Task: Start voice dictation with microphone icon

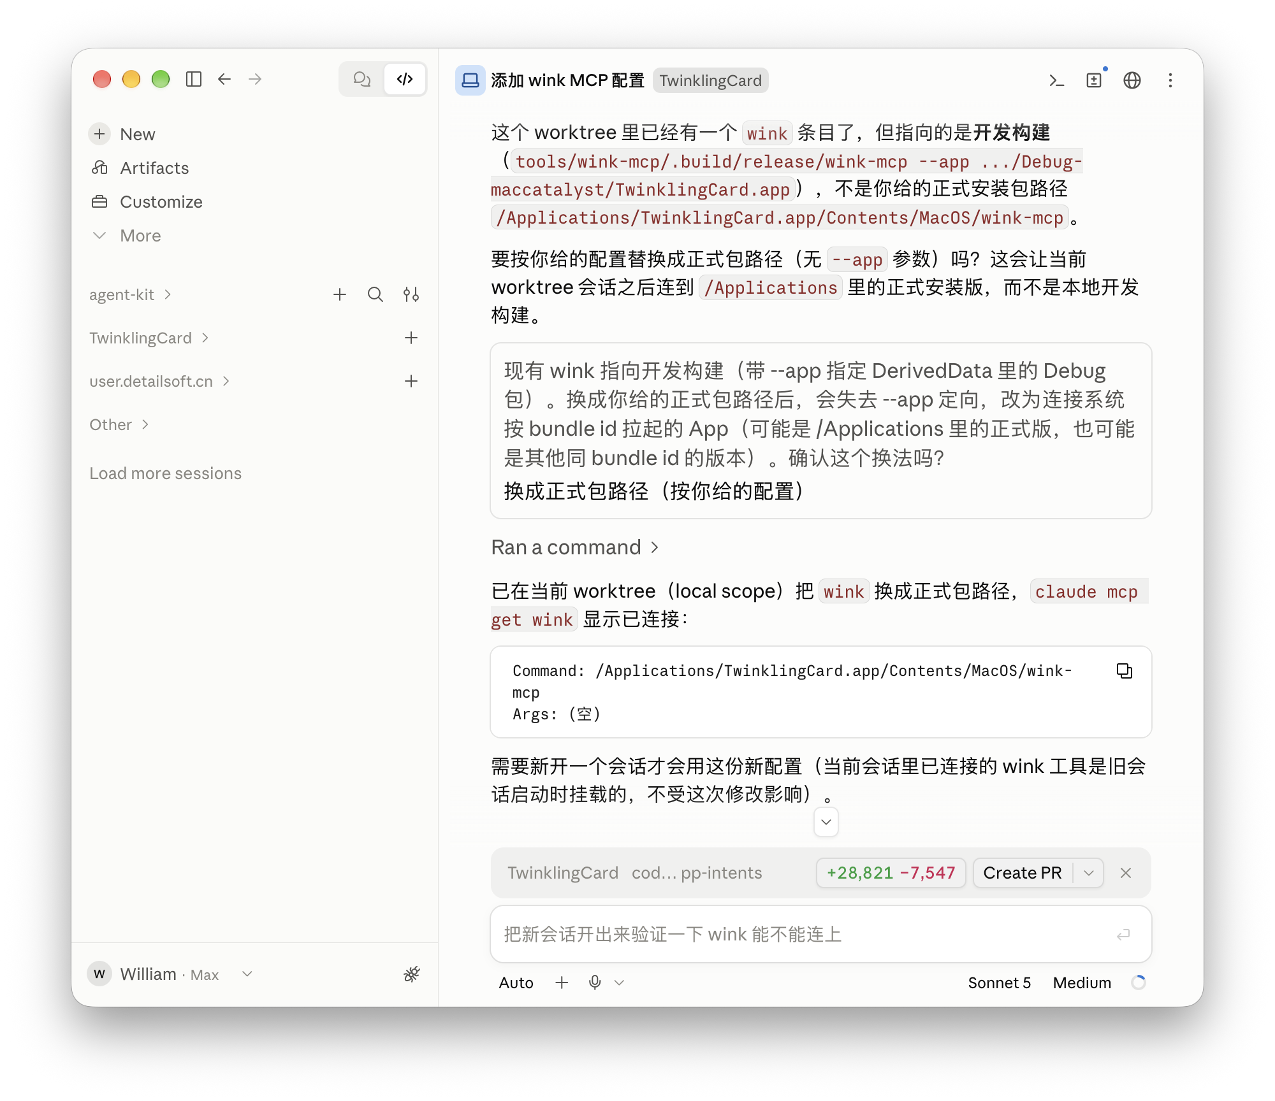Action: pos(595,982)
